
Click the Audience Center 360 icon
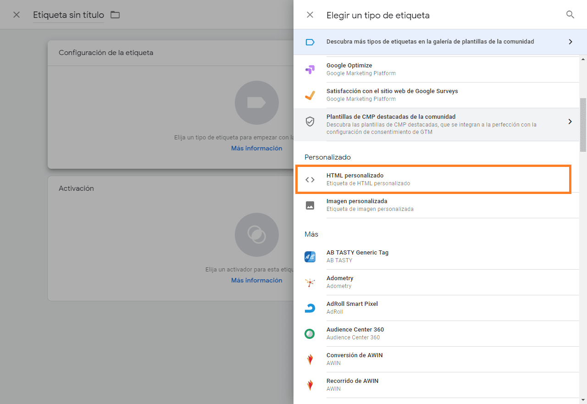310,333
